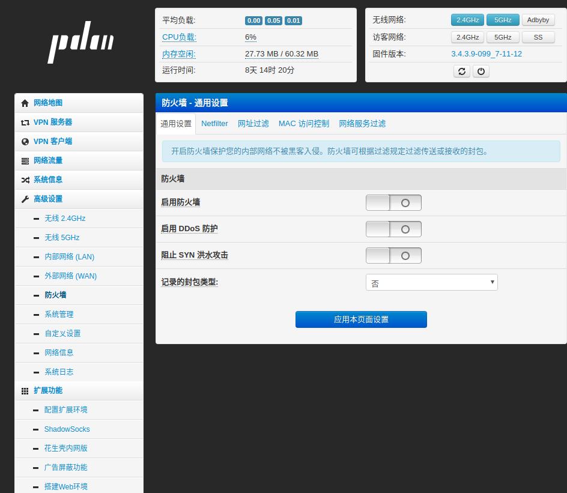Toggle the 启用 DDoS 防护 switch
This screenshot has width=567, height=493.
[x=393, y=229]
